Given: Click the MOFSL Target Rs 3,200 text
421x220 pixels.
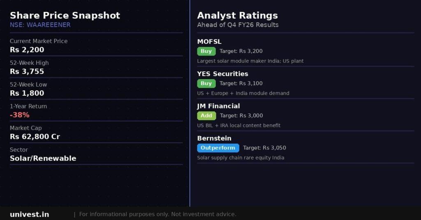Looking at the screenshot, I should tap(241, 51).
